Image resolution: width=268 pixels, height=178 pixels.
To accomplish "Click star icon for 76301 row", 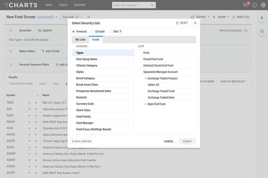I will pyautogui.click(x=29, y=103).
